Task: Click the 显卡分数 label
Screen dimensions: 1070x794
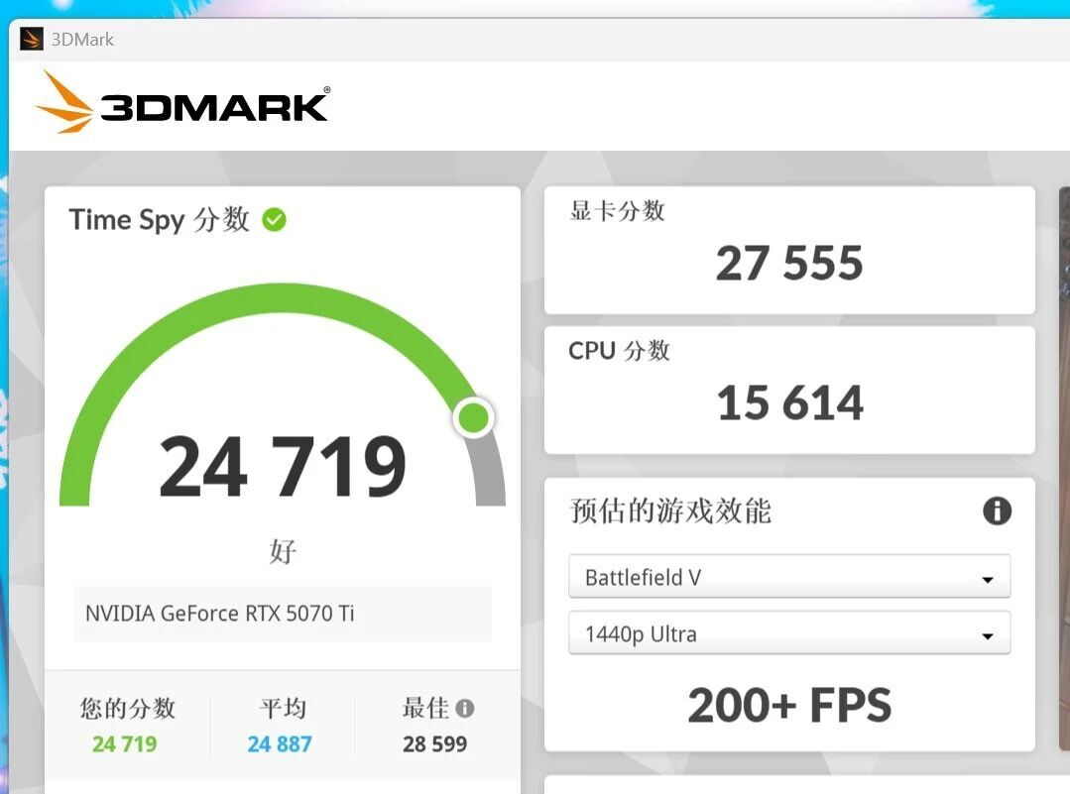Action: coord(617,211)
